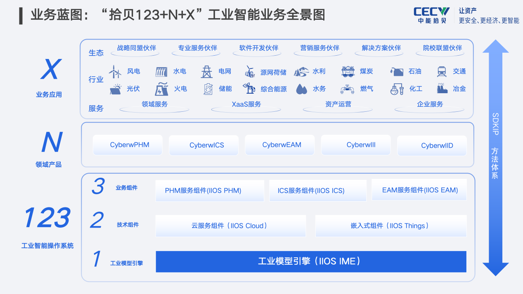Screen dimensions: 523x294
Task: Click the 让资产 text beside the logo
Action: pyautogui.click(x=468, y=10)
